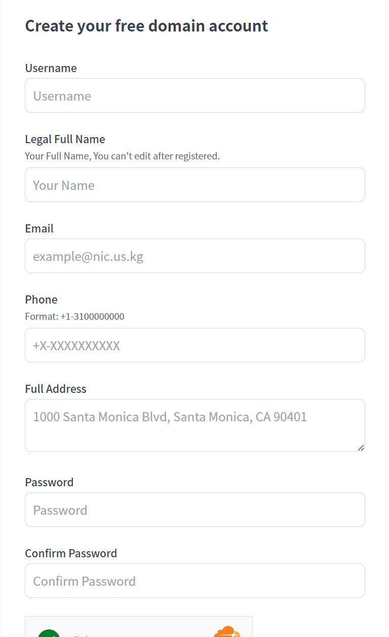This screenshot has width=389, height=637.
Task: Click the Password label text
Action: click(49, 482)
